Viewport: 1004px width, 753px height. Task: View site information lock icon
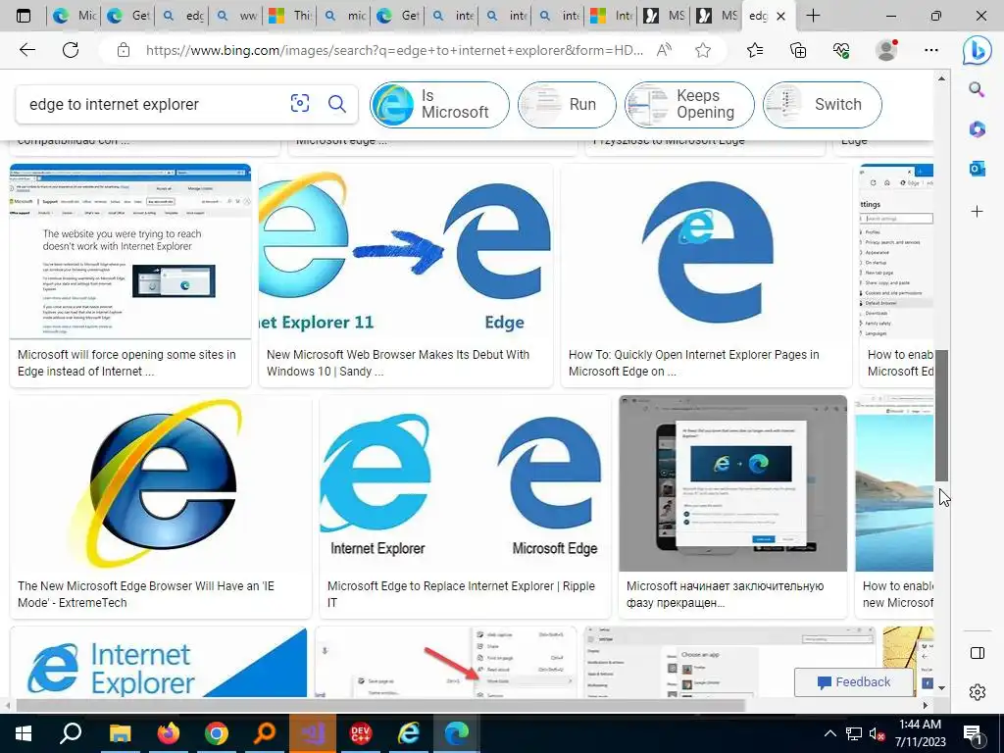coord(124,50)
